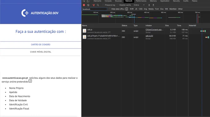Filter requests by CSS

point(141,9)
